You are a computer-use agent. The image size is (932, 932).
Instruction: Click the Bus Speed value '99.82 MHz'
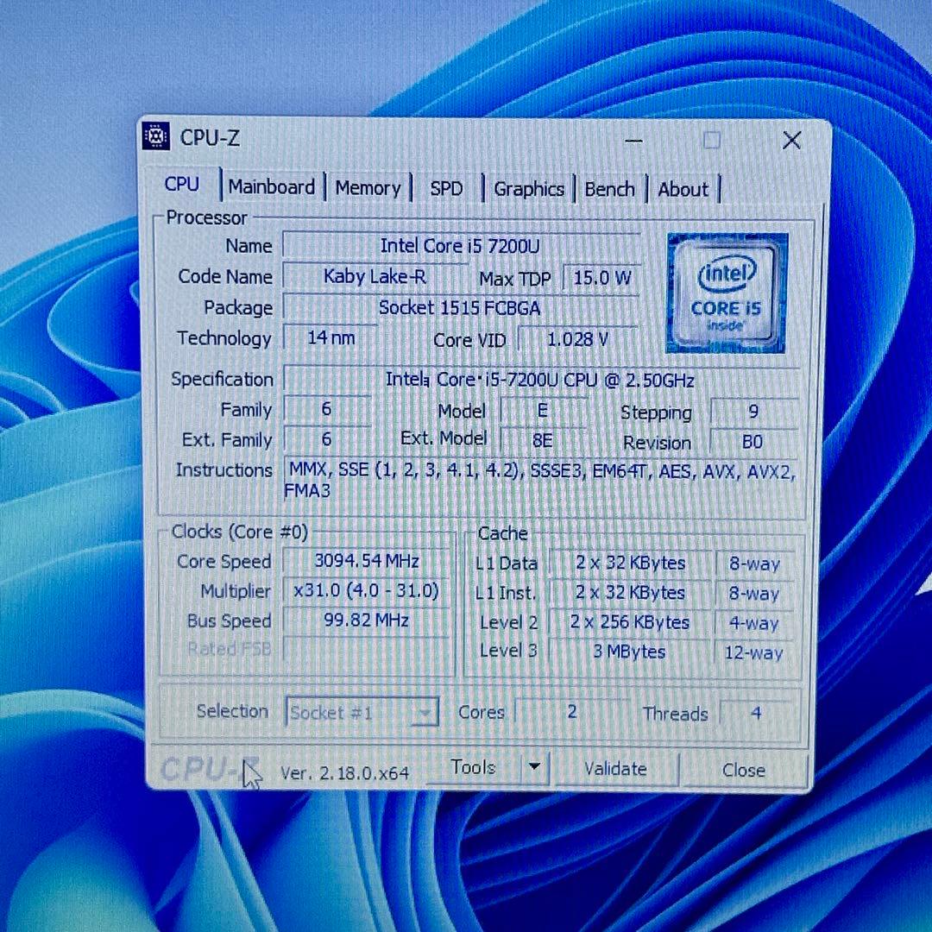(366, 620)
